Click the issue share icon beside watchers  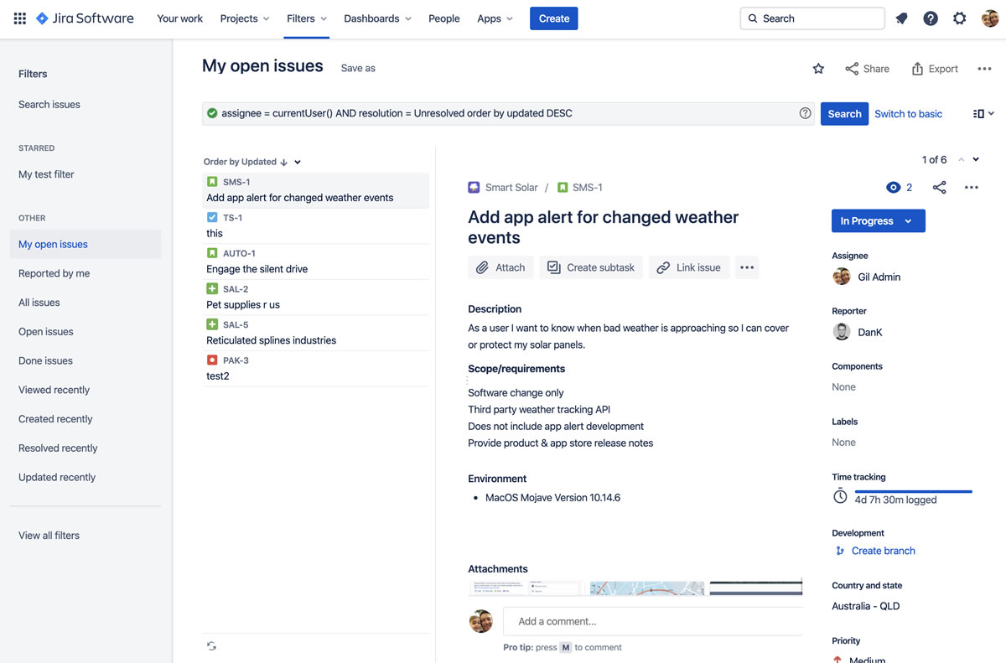939,188
